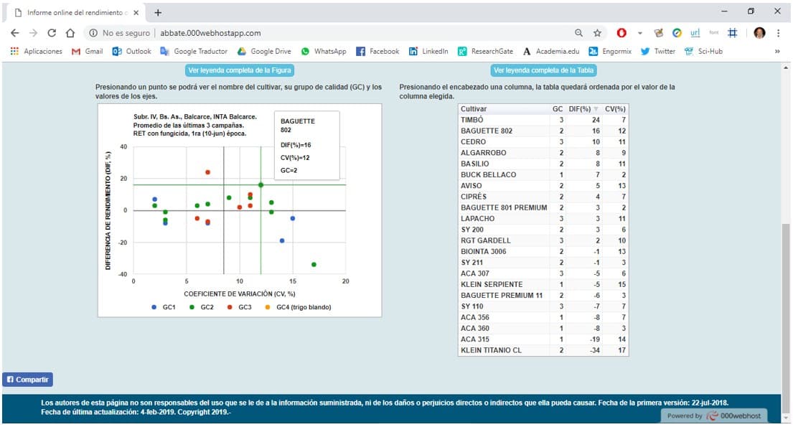This screenshot has height=427, width=793.
Task: Click the browser home icon
Action: (70, 33)
